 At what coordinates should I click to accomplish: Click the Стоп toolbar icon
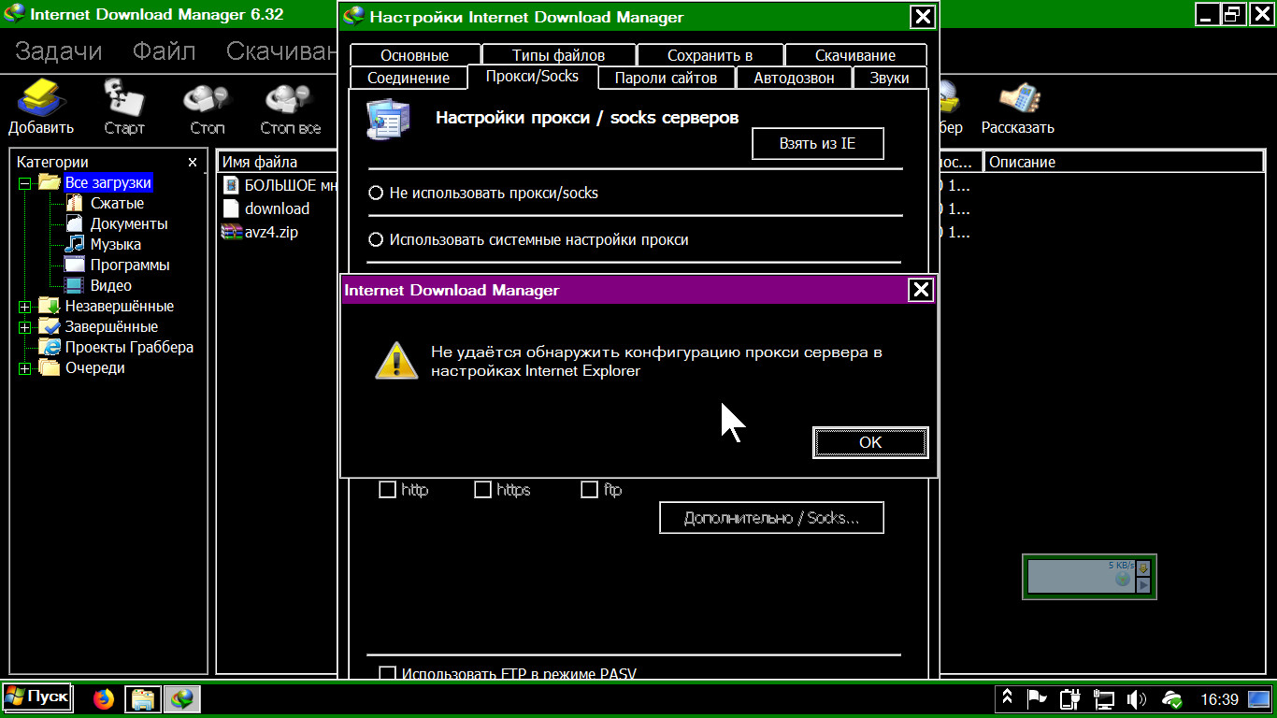(x=207, y=97)
